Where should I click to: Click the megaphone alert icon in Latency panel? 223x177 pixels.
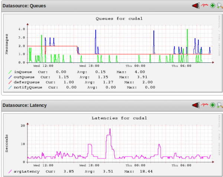[x=195, y=105]
